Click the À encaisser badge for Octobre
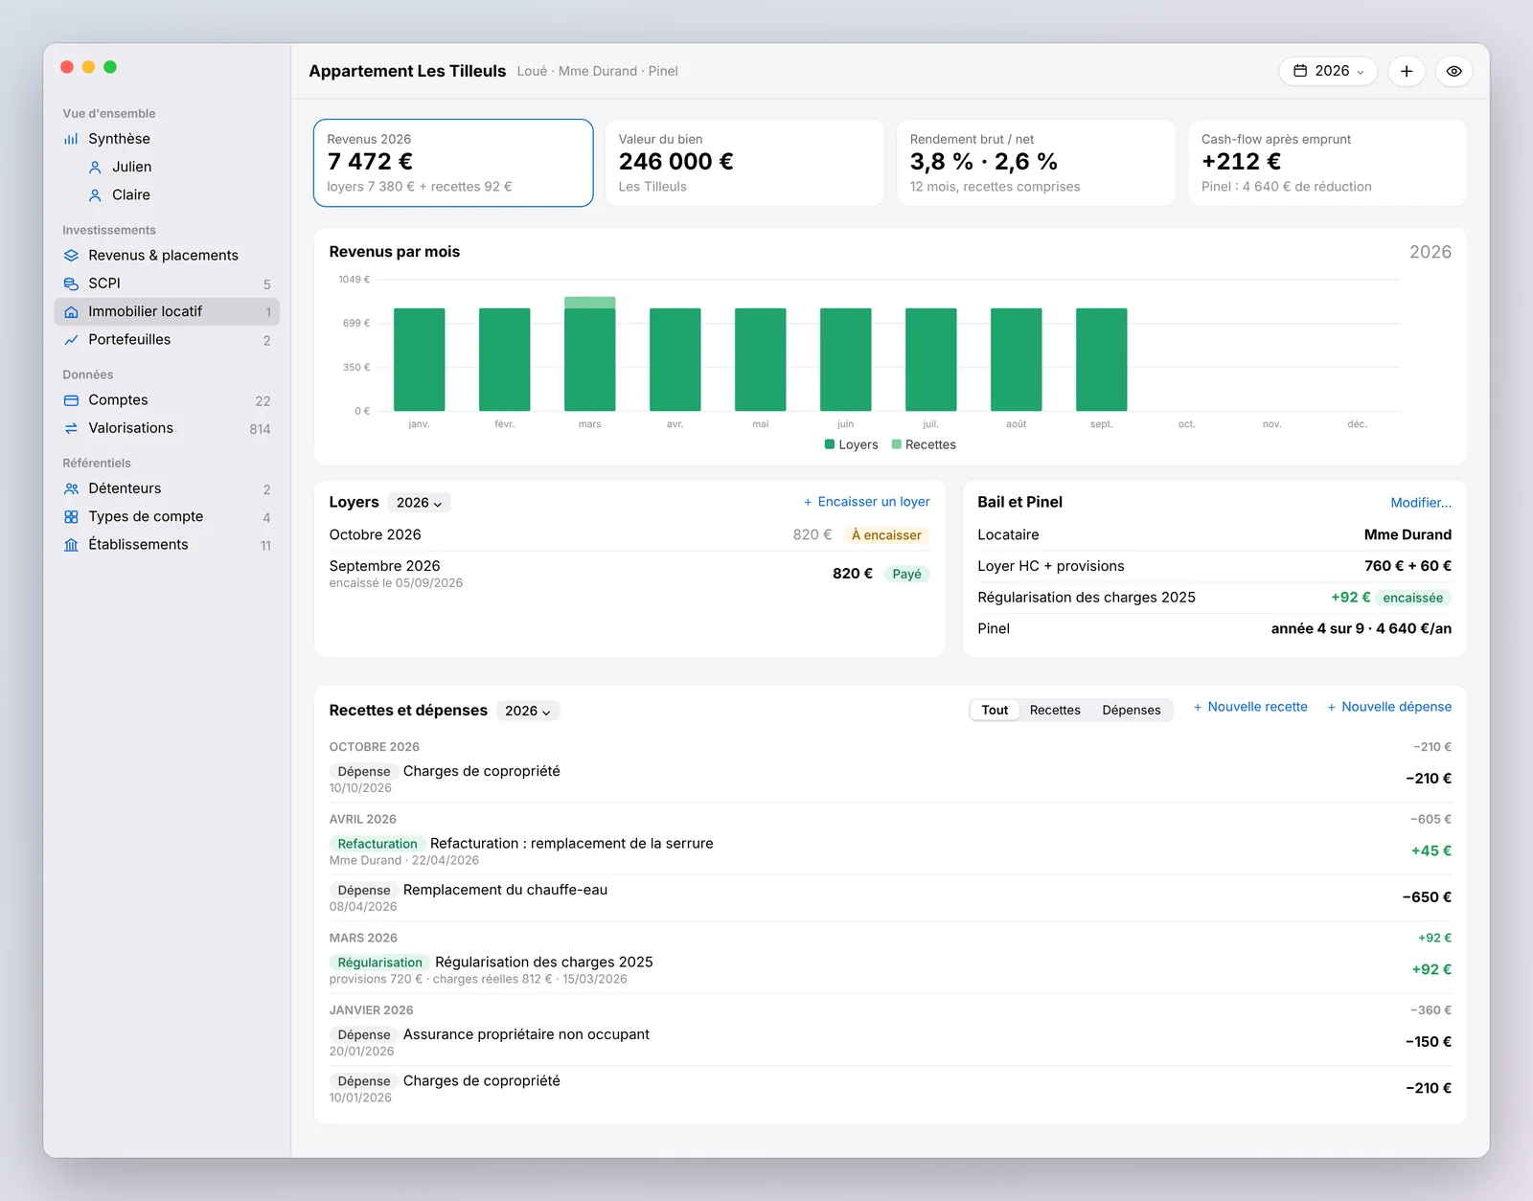The height and width of the screenshot is (1201, 1533). pos(886,535)
